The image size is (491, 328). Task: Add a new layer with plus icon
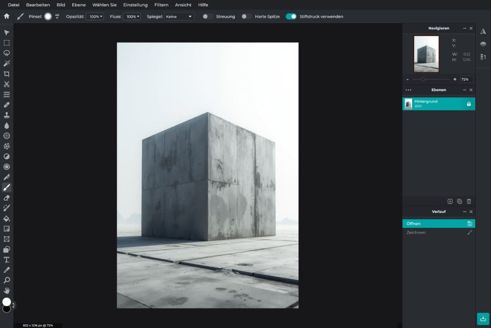coord(450,202)
